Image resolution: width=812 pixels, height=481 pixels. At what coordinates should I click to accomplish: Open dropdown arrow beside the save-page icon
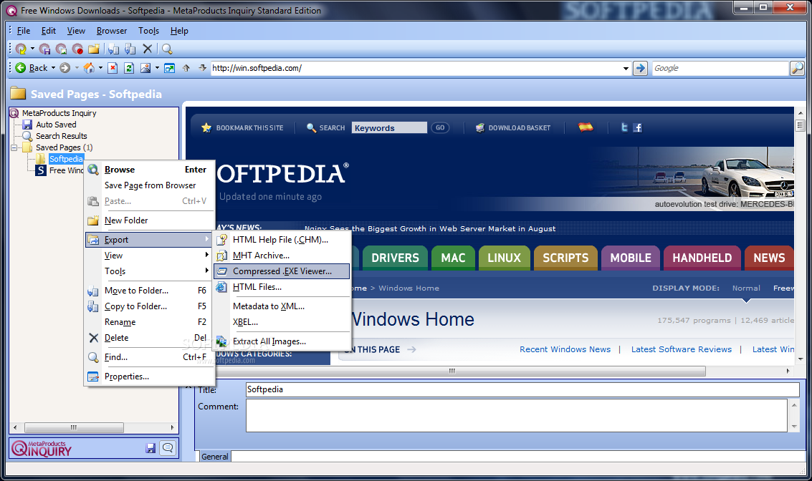[x=32, y=49]
